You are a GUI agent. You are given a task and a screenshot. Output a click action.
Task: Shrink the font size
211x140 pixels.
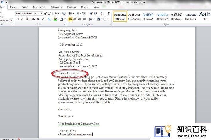click(50, 14)
